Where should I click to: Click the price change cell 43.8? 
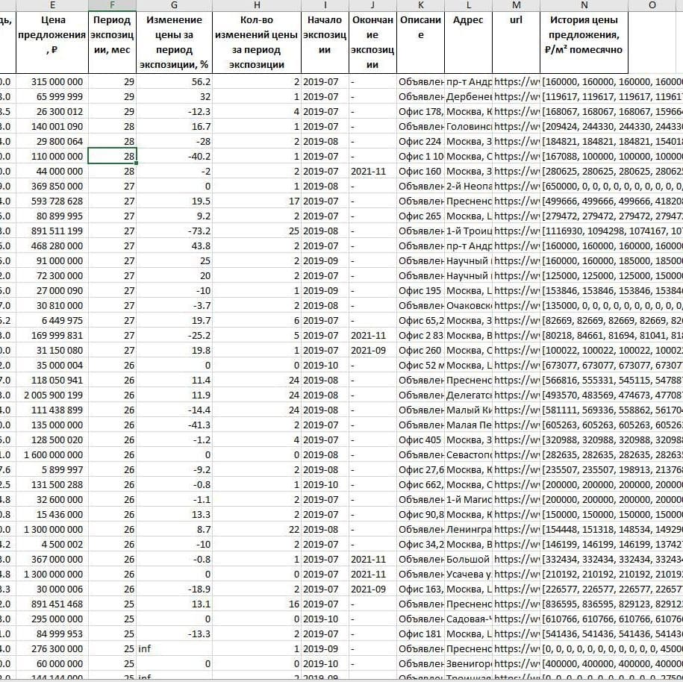coord(174,245)
